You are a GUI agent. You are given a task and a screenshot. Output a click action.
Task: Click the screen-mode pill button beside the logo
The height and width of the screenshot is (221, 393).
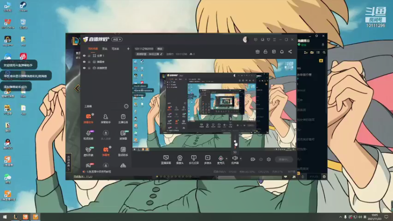(117, 39)
